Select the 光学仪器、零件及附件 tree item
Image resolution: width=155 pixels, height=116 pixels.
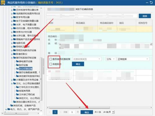click(27, 36)
